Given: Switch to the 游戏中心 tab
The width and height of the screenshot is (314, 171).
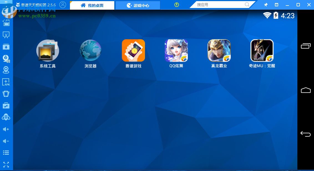Looking at the screenshot, I should (x=138, y=5).
